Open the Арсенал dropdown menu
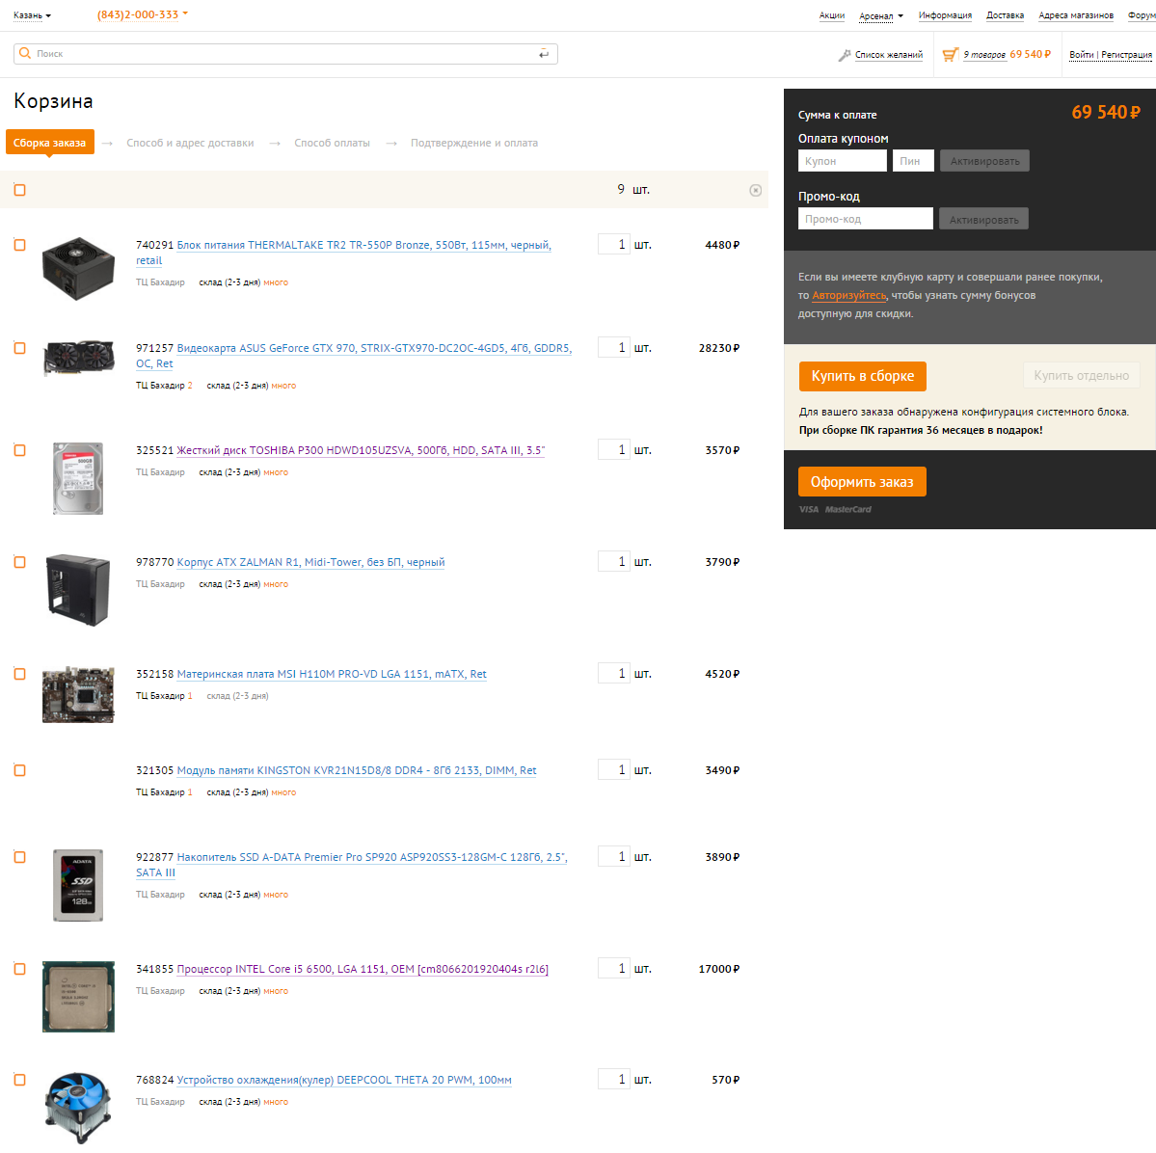This screenshot has width=1156, height=1153. pos(881,15)
